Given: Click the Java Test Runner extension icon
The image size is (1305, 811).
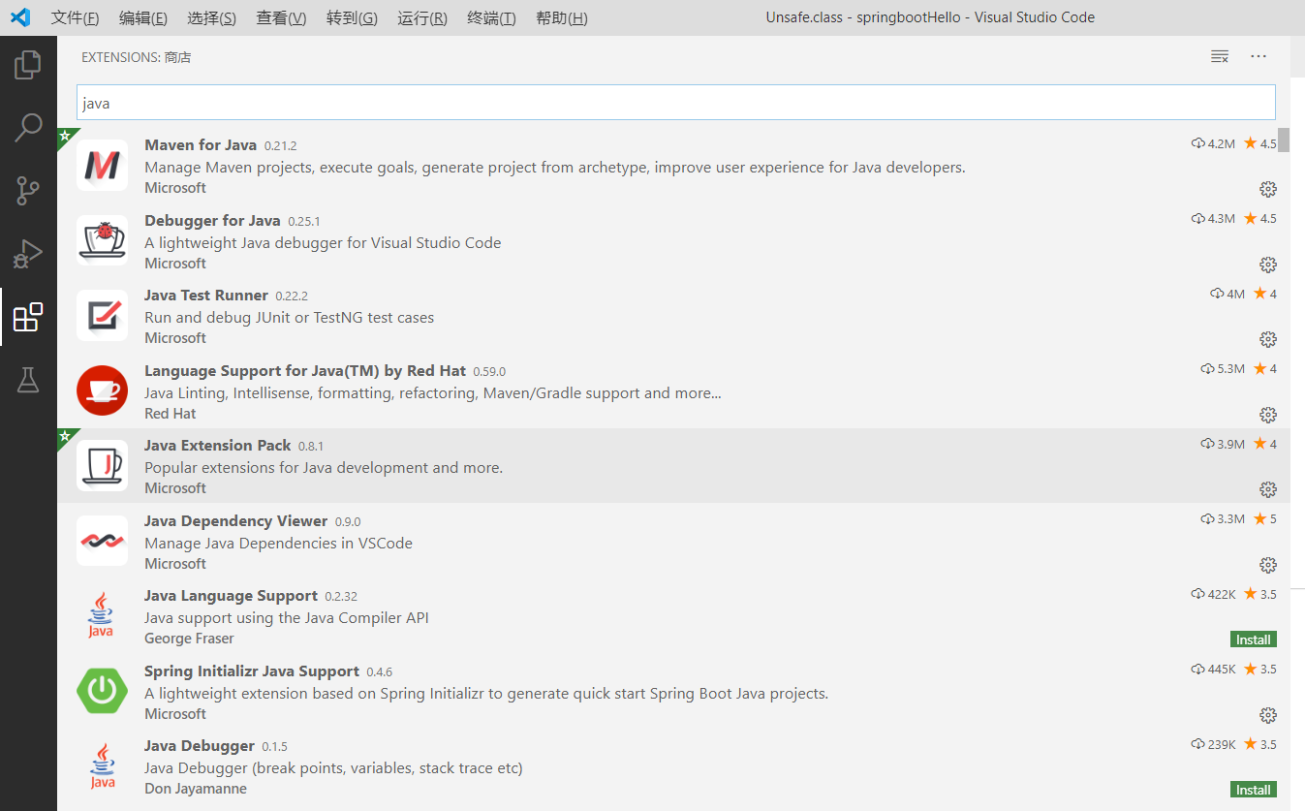Looking at the screenshot, I should tap(102, 316).
